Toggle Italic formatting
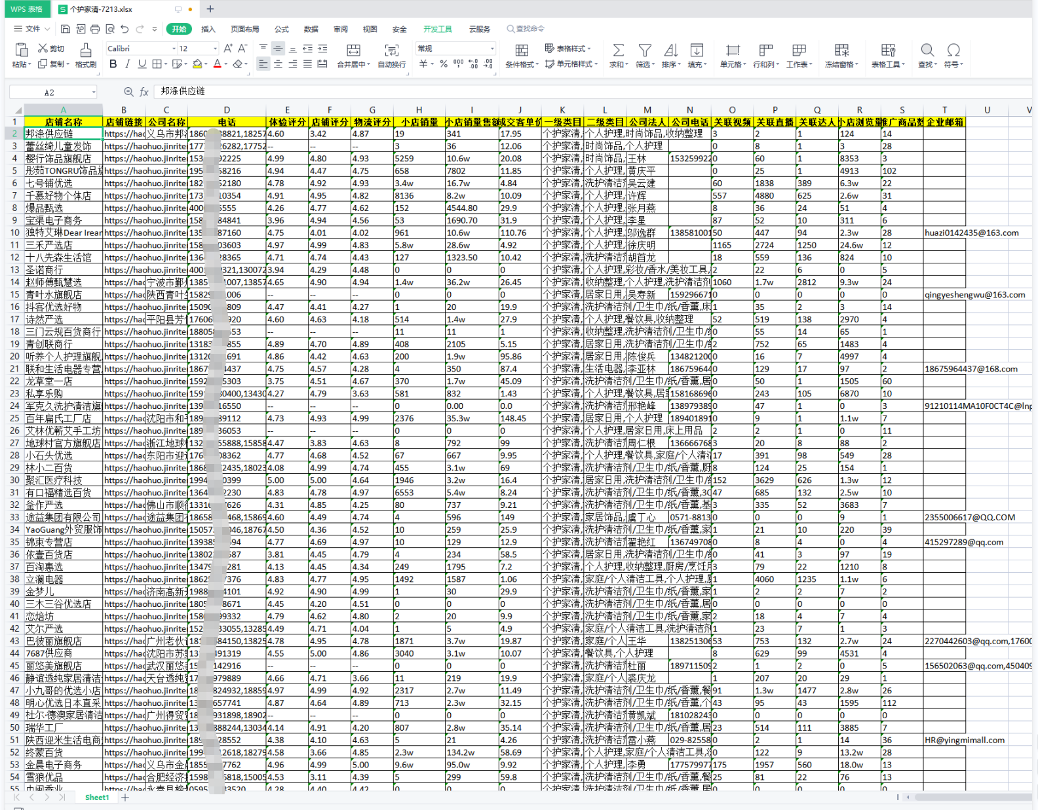This screenshot has height=810, width=1038. [128, 64]
